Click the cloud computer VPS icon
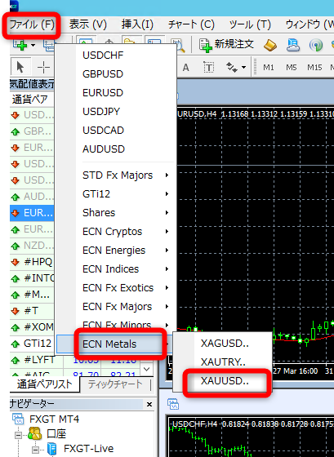This screenshot has width=334, height=457. [292, 46]
